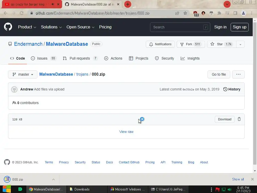Open the repository Security tab
This screenshot has width=257, height=193.
pyautogui.click(x=164, y=58)
